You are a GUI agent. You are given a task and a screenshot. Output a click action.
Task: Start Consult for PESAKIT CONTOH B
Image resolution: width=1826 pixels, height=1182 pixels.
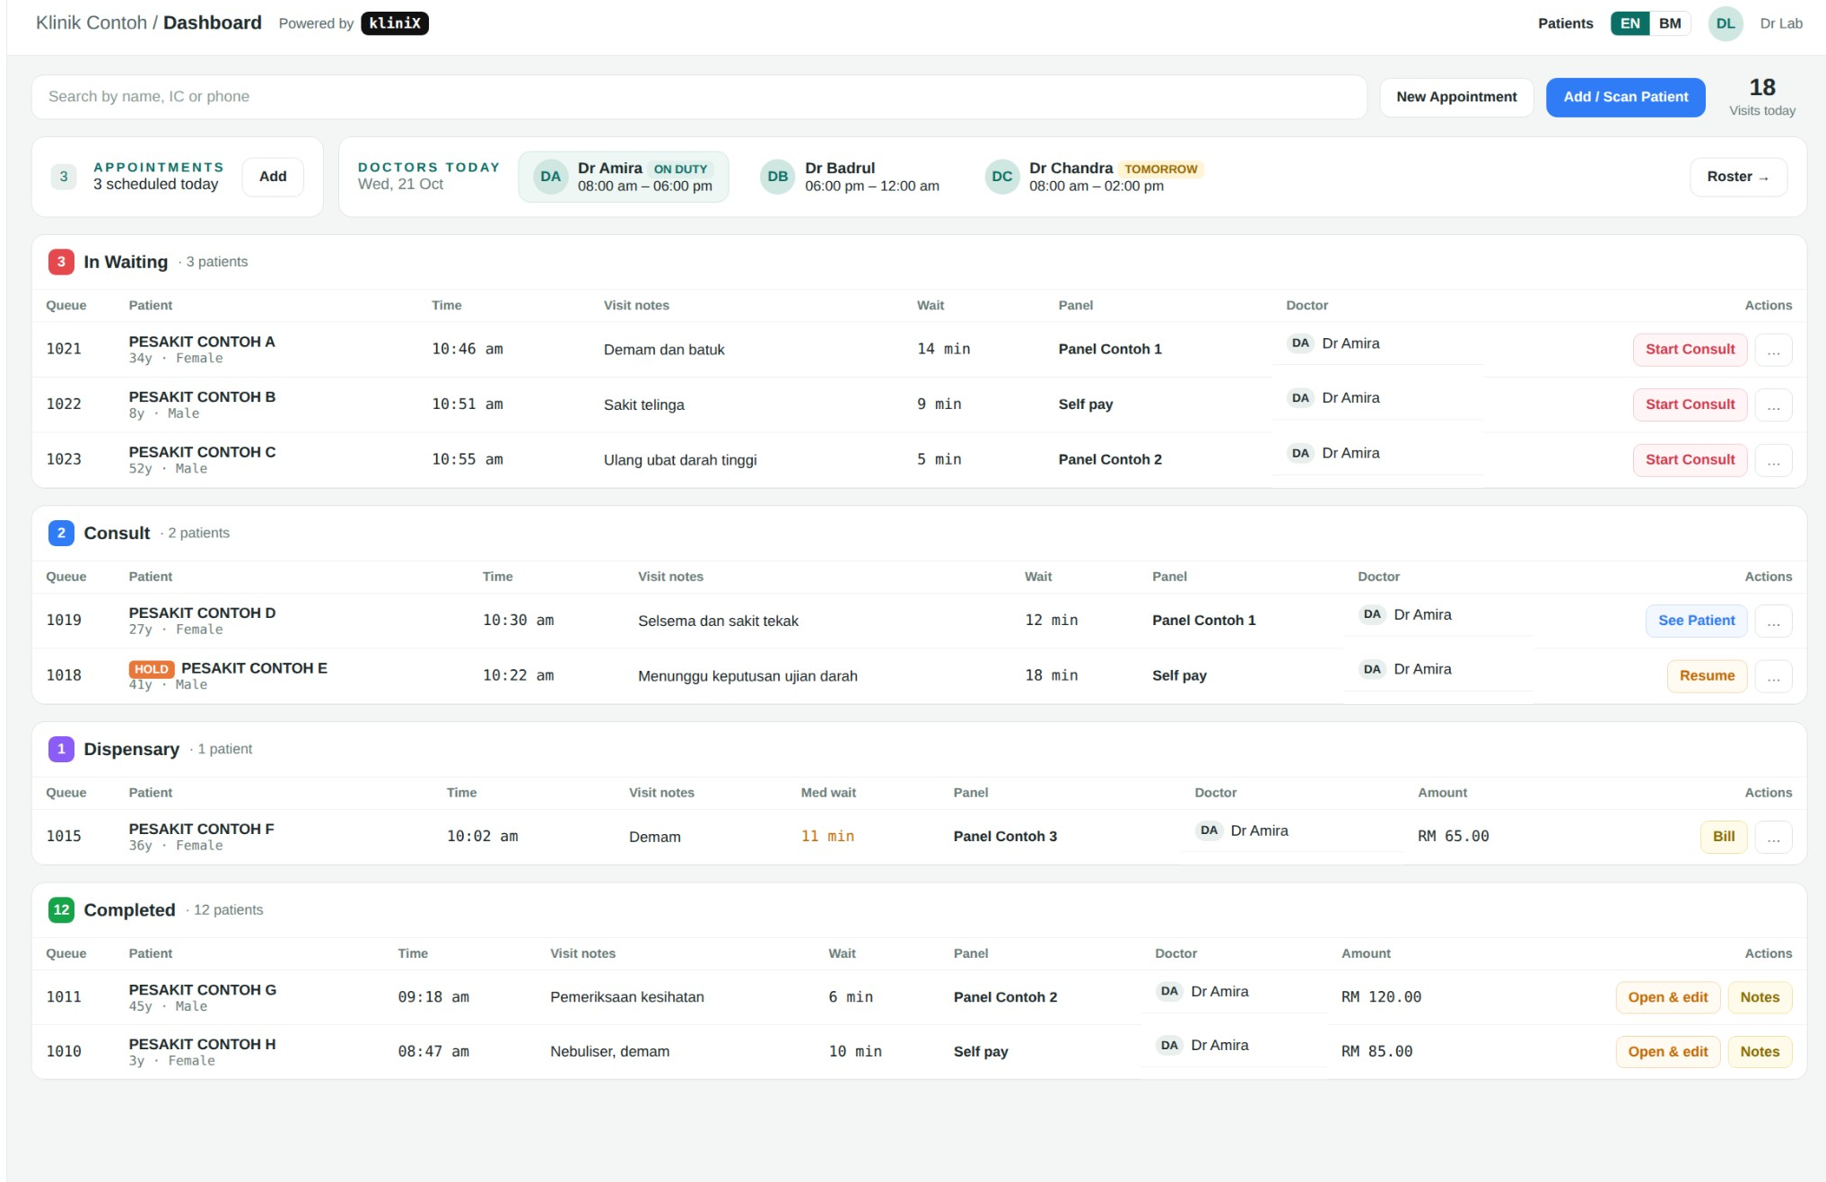pos(1690,404)
